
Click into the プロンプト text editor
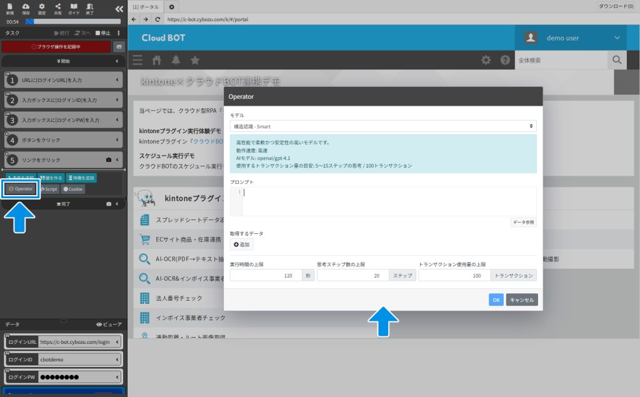coord(389,202)
